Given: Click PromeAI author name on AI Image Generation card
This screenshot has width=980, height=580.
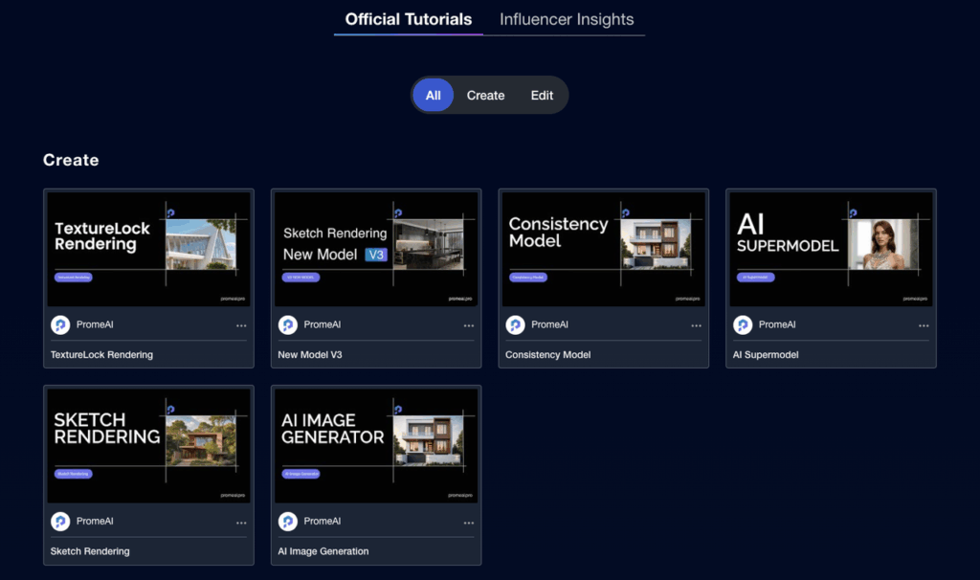Looking at the screenshot, I should pos(323,521).
